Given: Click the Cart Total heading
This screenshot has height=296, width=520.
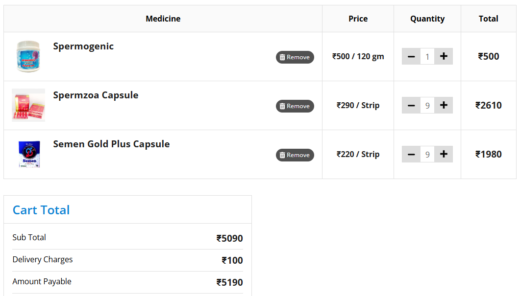Looking at the screenshot, I should pyautogui.click(x=41, y=210).
